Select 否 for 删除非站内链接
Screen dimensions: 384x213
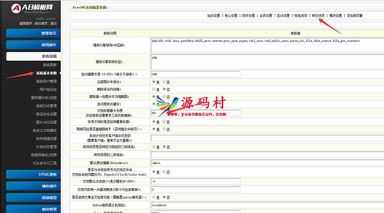pos(164,89)
